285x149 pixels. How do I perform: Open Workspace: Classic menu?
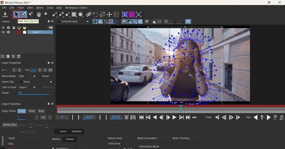point(76,7)
